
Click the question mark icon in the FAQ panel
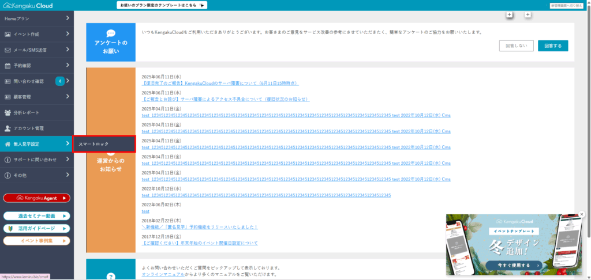(111, 277)
